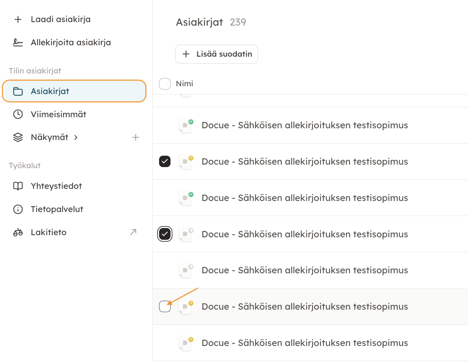Click the Lisää suodatin button
Image resolution: width=468 pixels, height=362 pixels.
(x=217, y=54)
